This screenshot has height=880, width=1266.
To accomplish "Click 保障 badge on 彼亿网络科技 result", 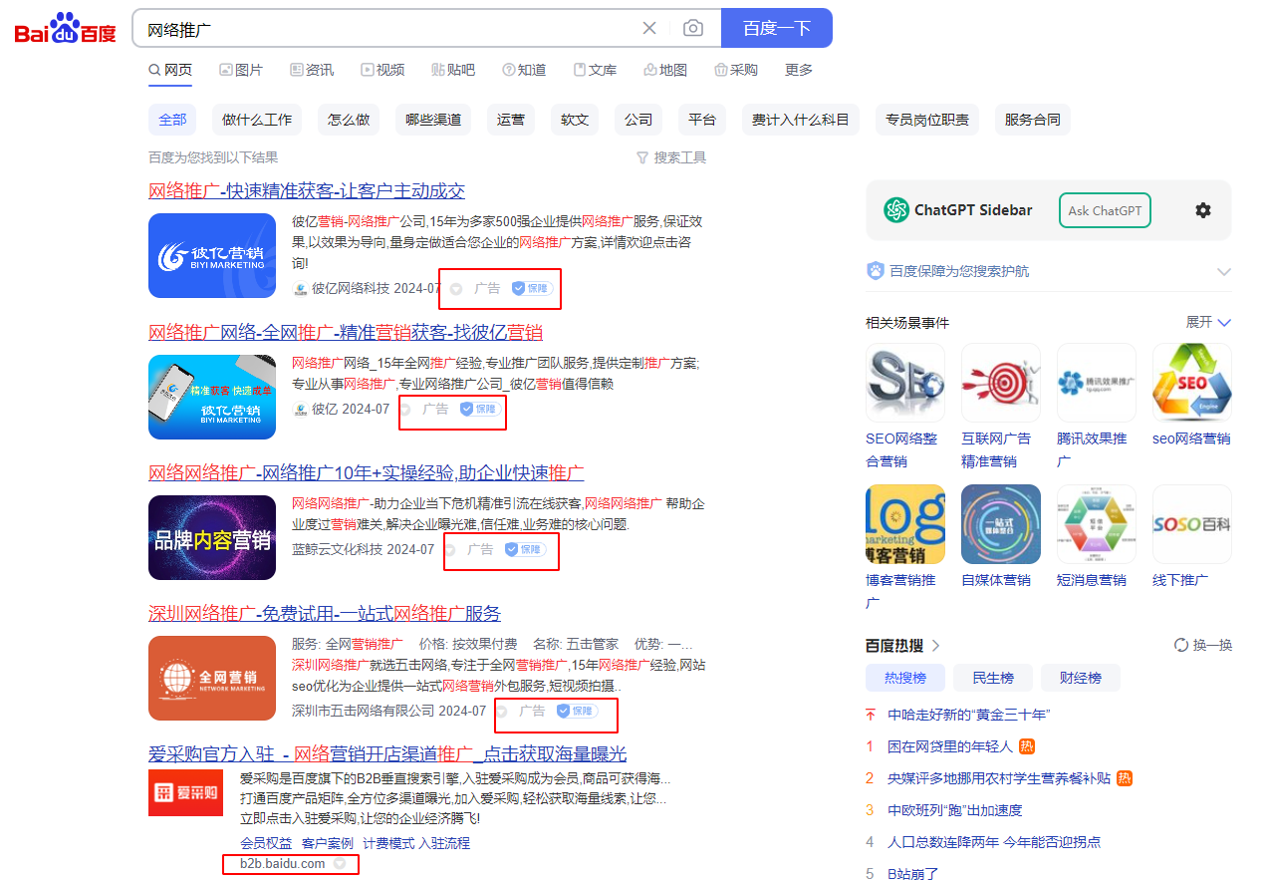I will pyautogui.click(x=533, y=288).
